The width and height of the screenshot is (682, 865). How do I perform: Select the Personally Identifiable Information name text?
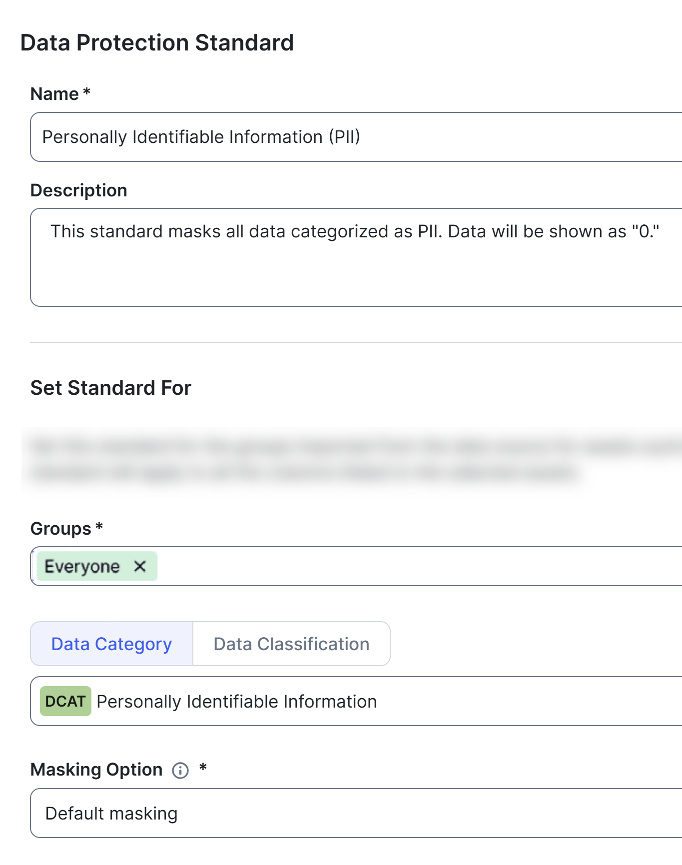click(x=202, y=136)
